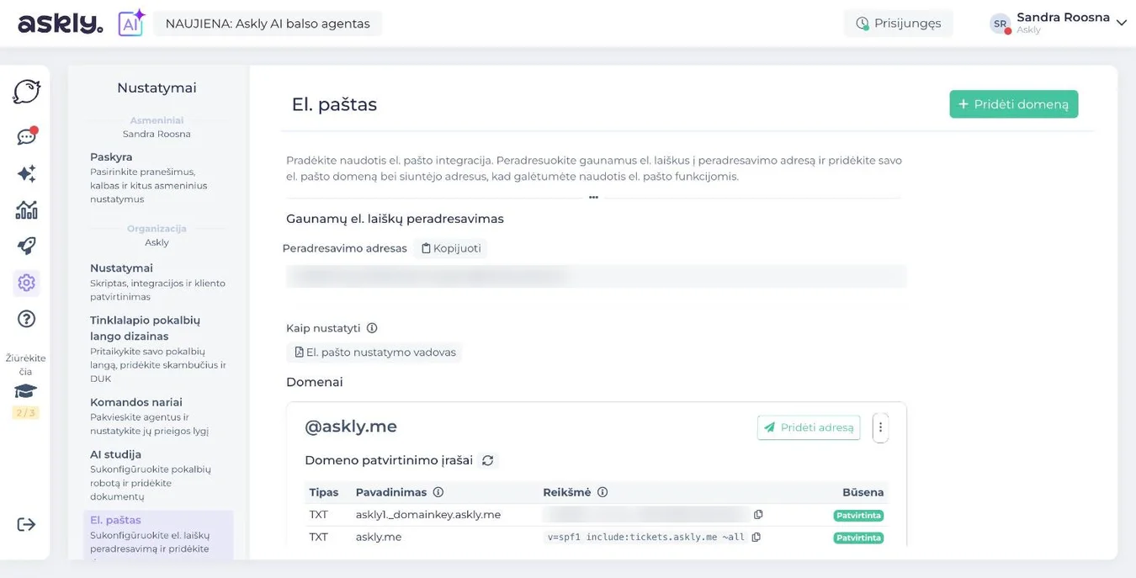This screenshot has height=578, width=1136.
Task: Open the AI sparkle icon in header
Action: [131, 23]
